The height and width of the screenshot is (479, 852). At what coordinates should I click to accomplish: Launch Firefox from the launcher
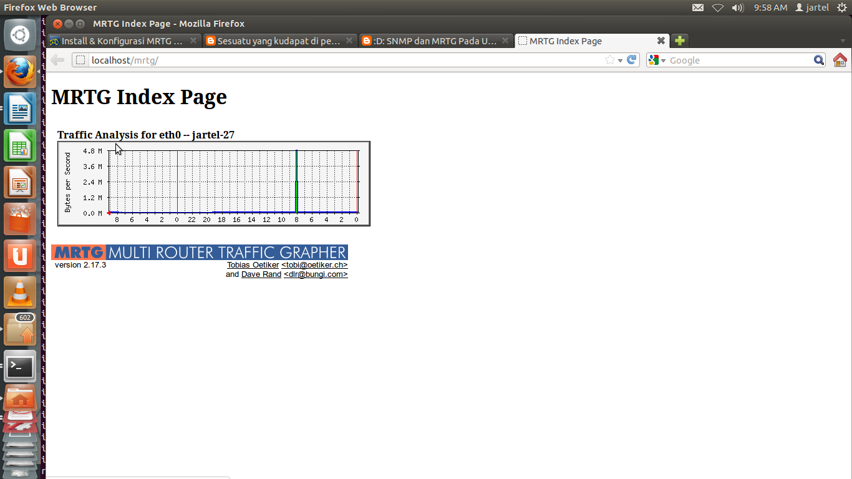tap(20, 72)
